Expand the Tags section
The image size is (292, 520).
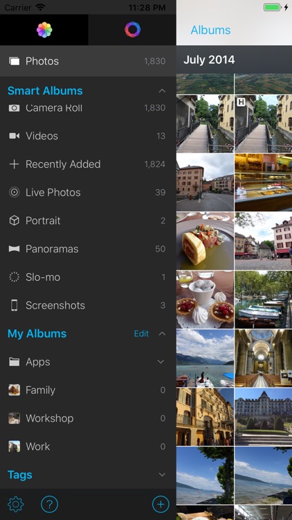point(162,474)
